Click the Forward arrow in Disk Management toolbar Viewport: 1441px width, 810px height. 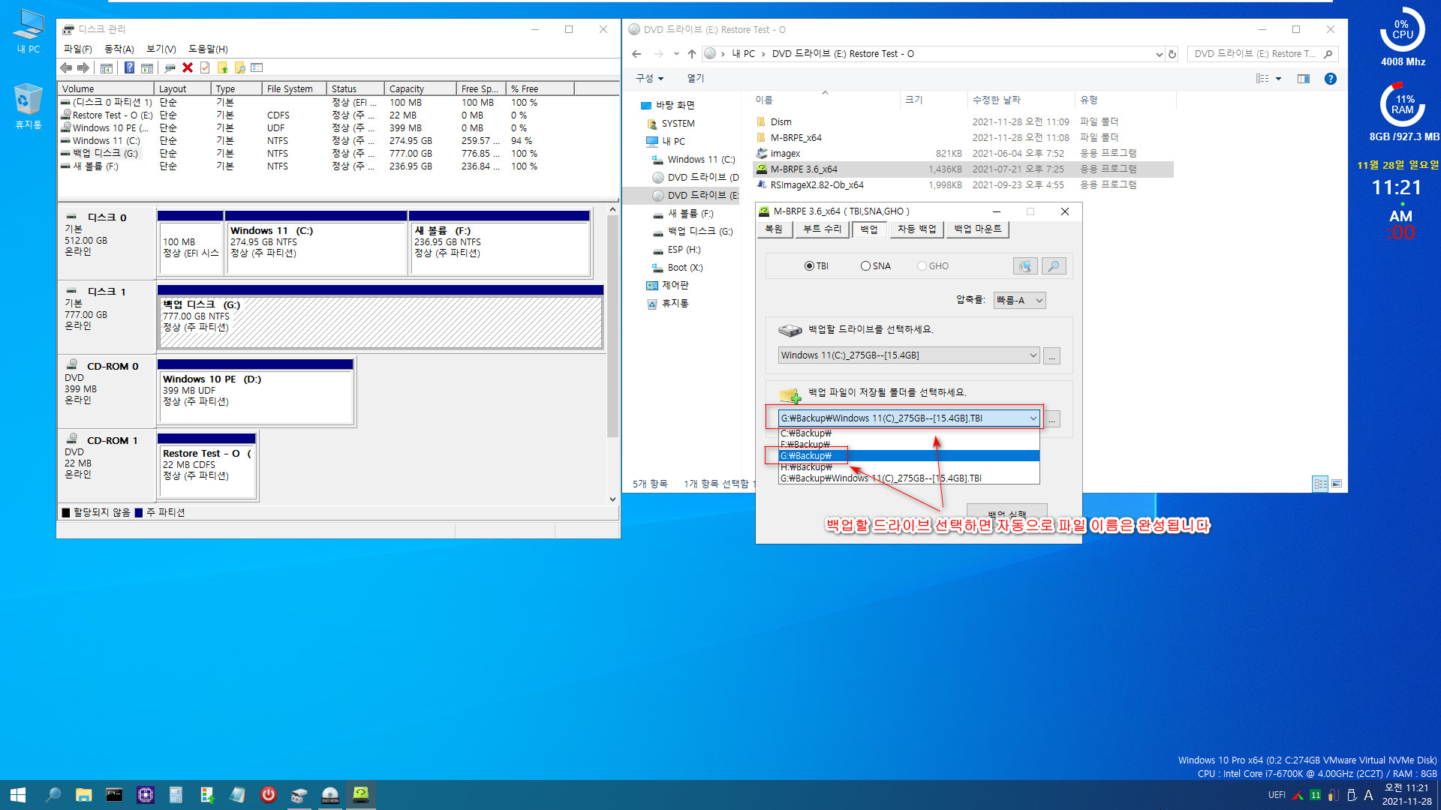[x=83, y=68]
